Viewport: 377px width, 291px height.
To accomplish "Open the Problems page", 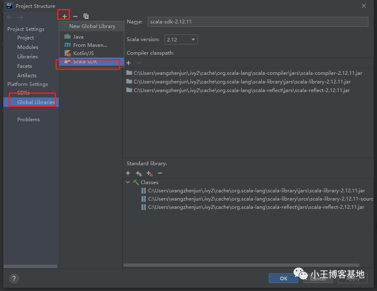I will tap(29, 119).
